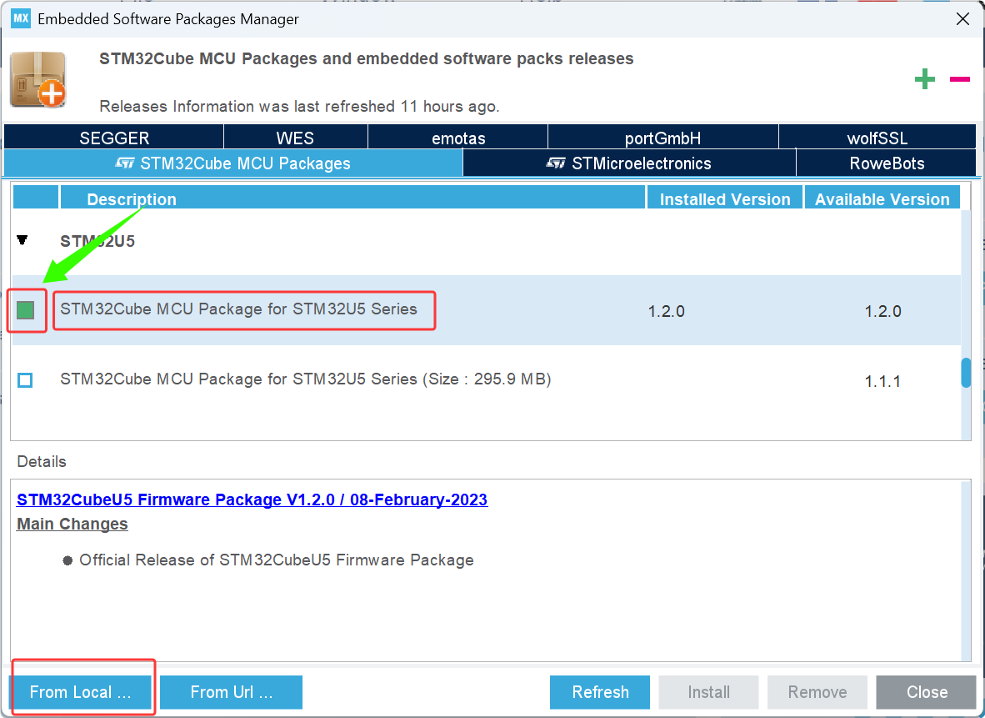This screenshot has height=718, width=985.
Task: Open the WES tab
Action: (295, 138)
